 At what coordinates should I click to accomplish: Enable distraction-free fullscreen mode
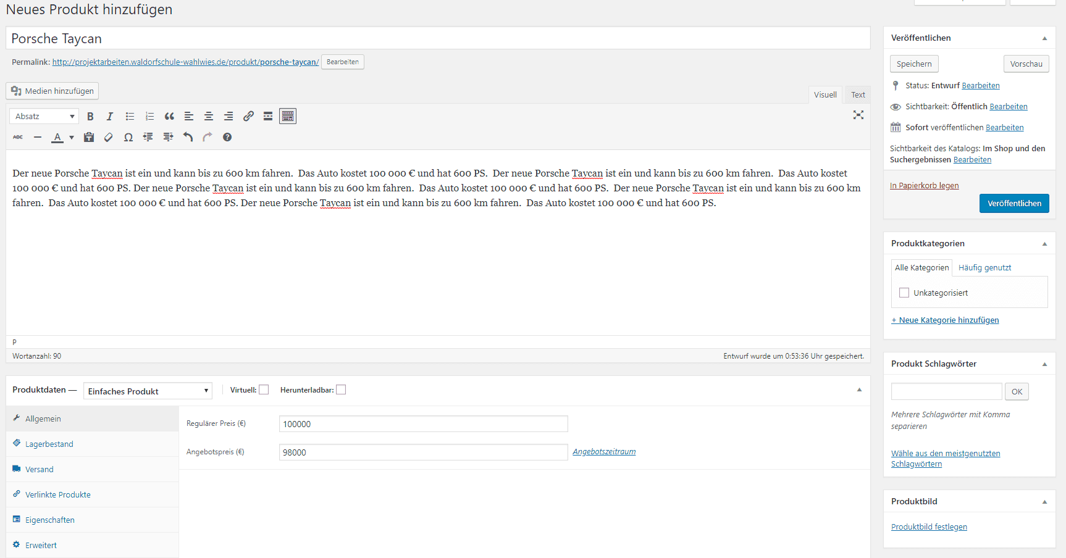coord(858,115)
